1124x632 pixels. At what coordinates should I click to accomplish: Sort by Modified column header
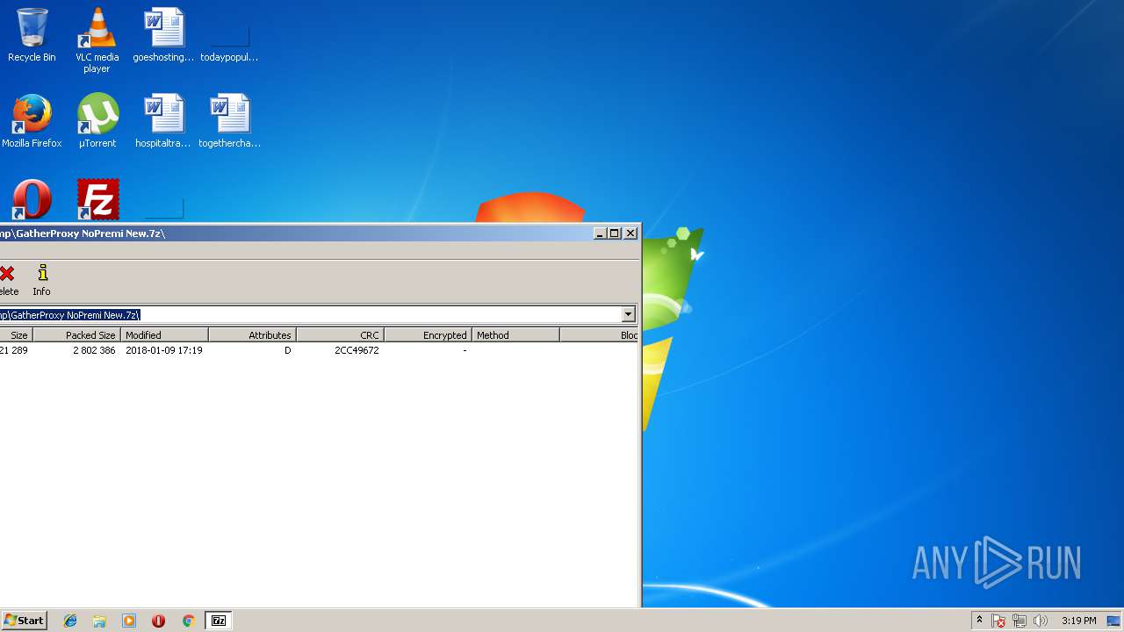pos(164,335)
